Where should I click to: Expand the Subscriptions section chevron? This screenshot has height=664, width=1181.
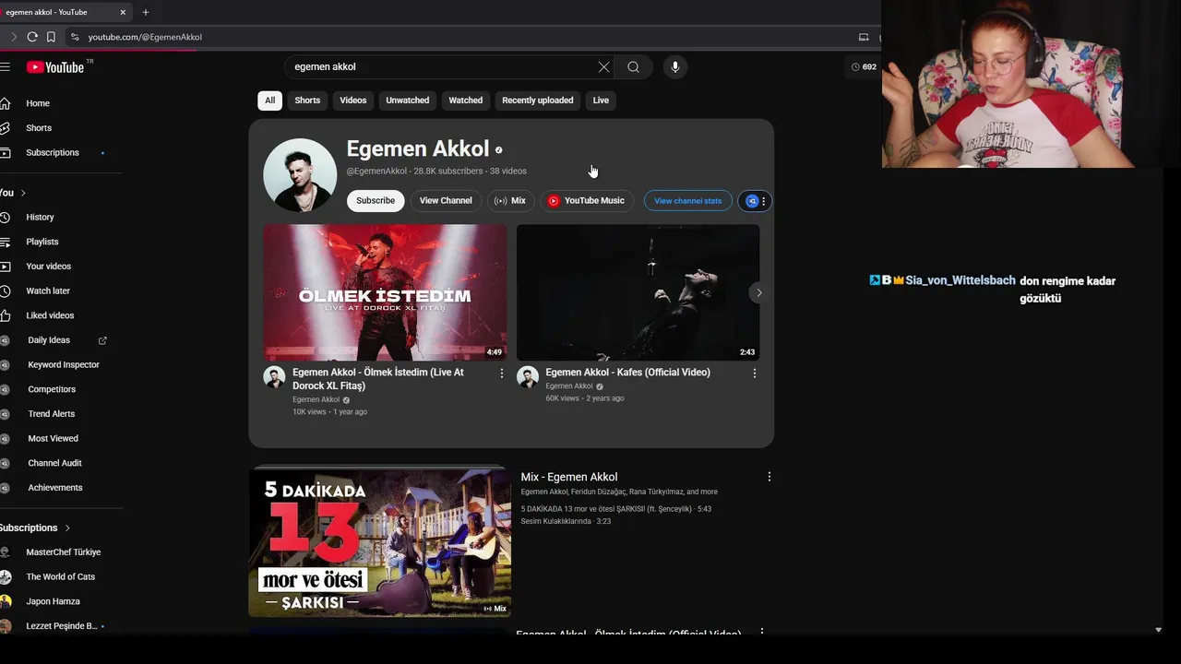click(67, 528)
